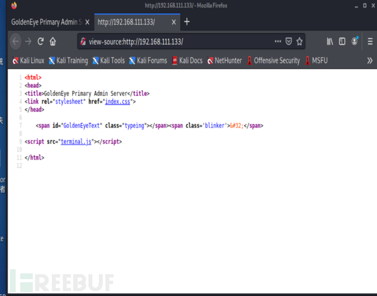Click the 'blinker' class value

click(215, 125)
